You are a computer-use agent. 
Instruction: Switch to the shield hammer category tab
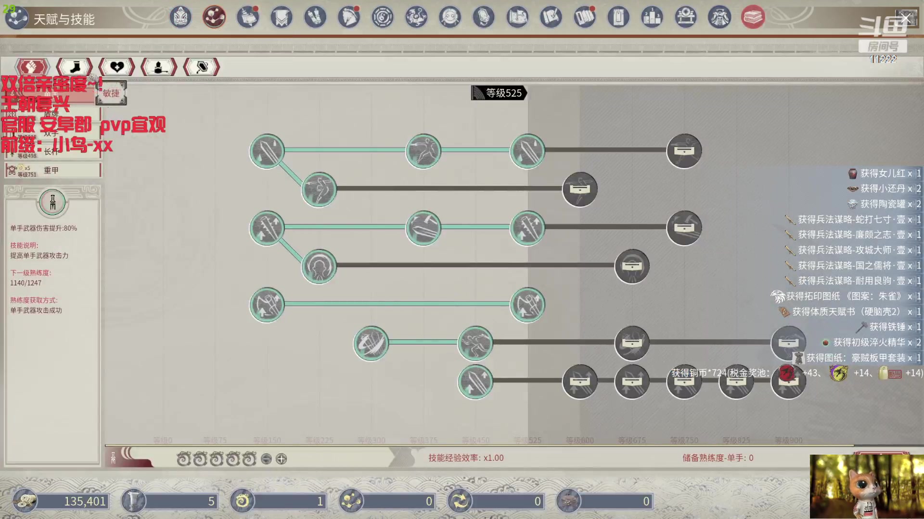pyautogui.click(x=201, y=67)
